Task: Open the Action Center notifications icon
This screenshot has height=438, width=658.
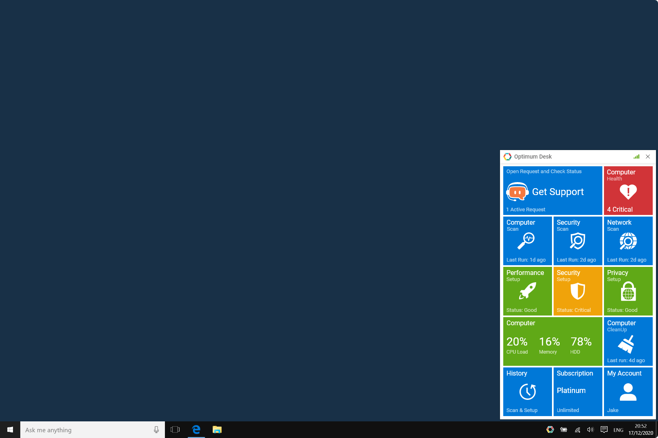Action: [x=604, y=429]
